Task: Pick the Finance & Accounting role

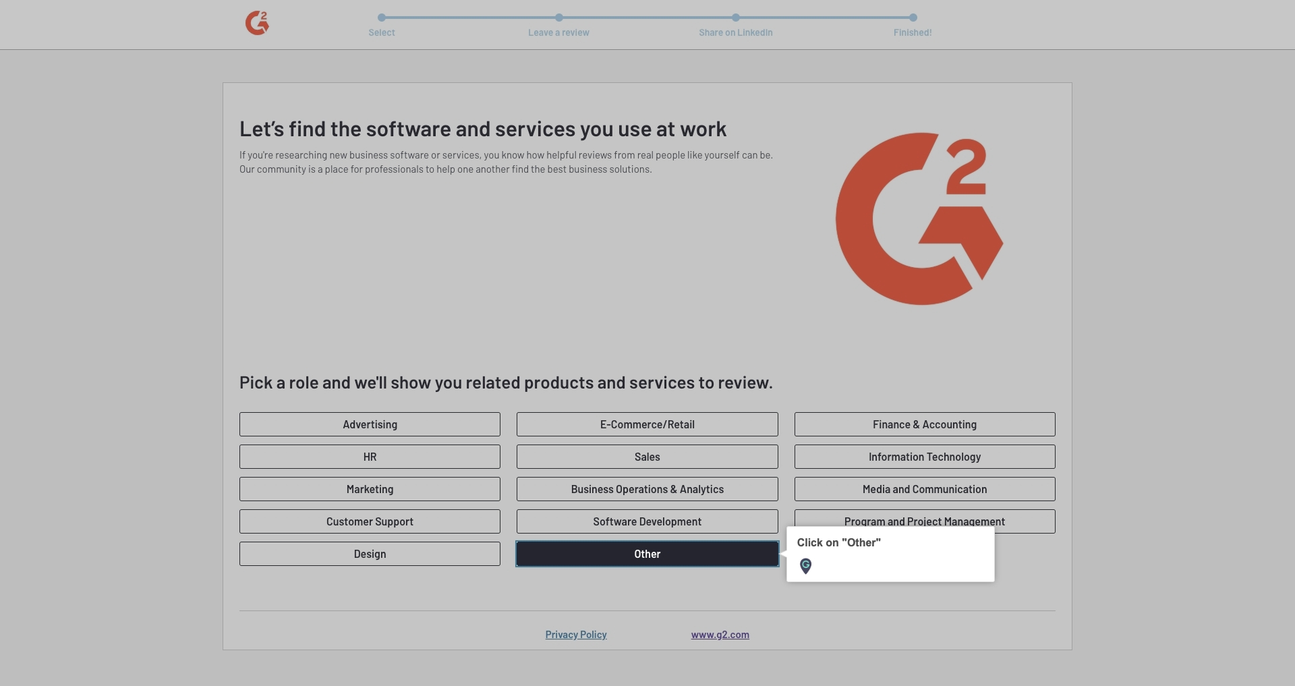Action: click(x=925, y=424)
